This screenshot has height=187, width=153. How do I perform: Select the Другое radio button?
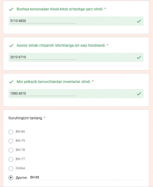coord(11,178)
